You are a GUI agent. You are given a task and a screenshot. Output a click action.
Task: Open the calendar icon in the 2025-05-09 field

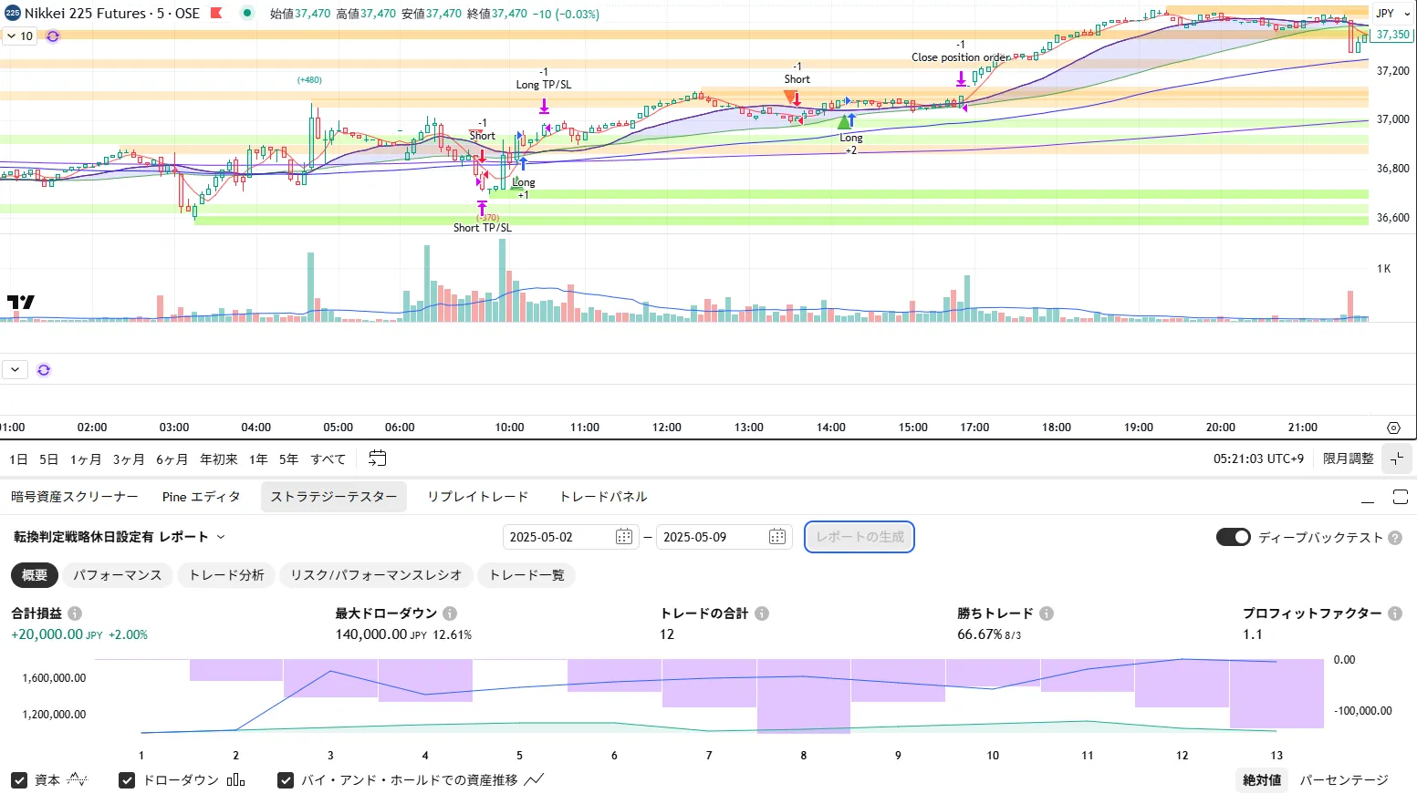pyautogui.click(x=777, y=537)
